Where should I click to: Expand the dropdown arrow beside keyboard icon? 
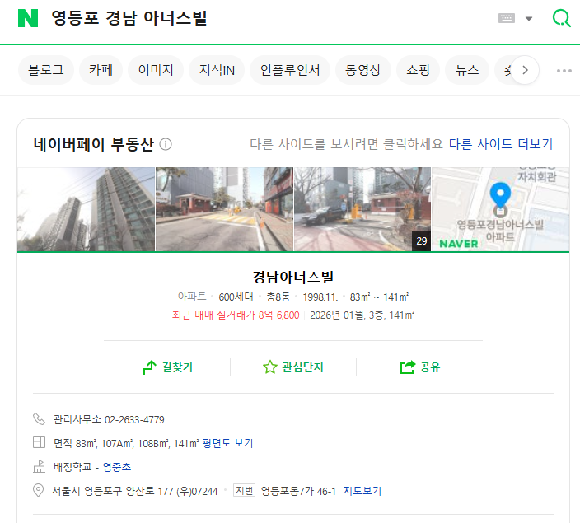[529, 18]
